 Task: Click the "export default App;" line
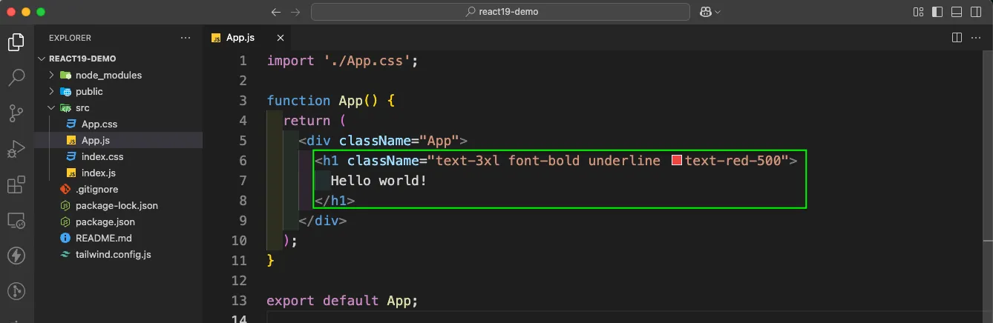pos(343,301)
